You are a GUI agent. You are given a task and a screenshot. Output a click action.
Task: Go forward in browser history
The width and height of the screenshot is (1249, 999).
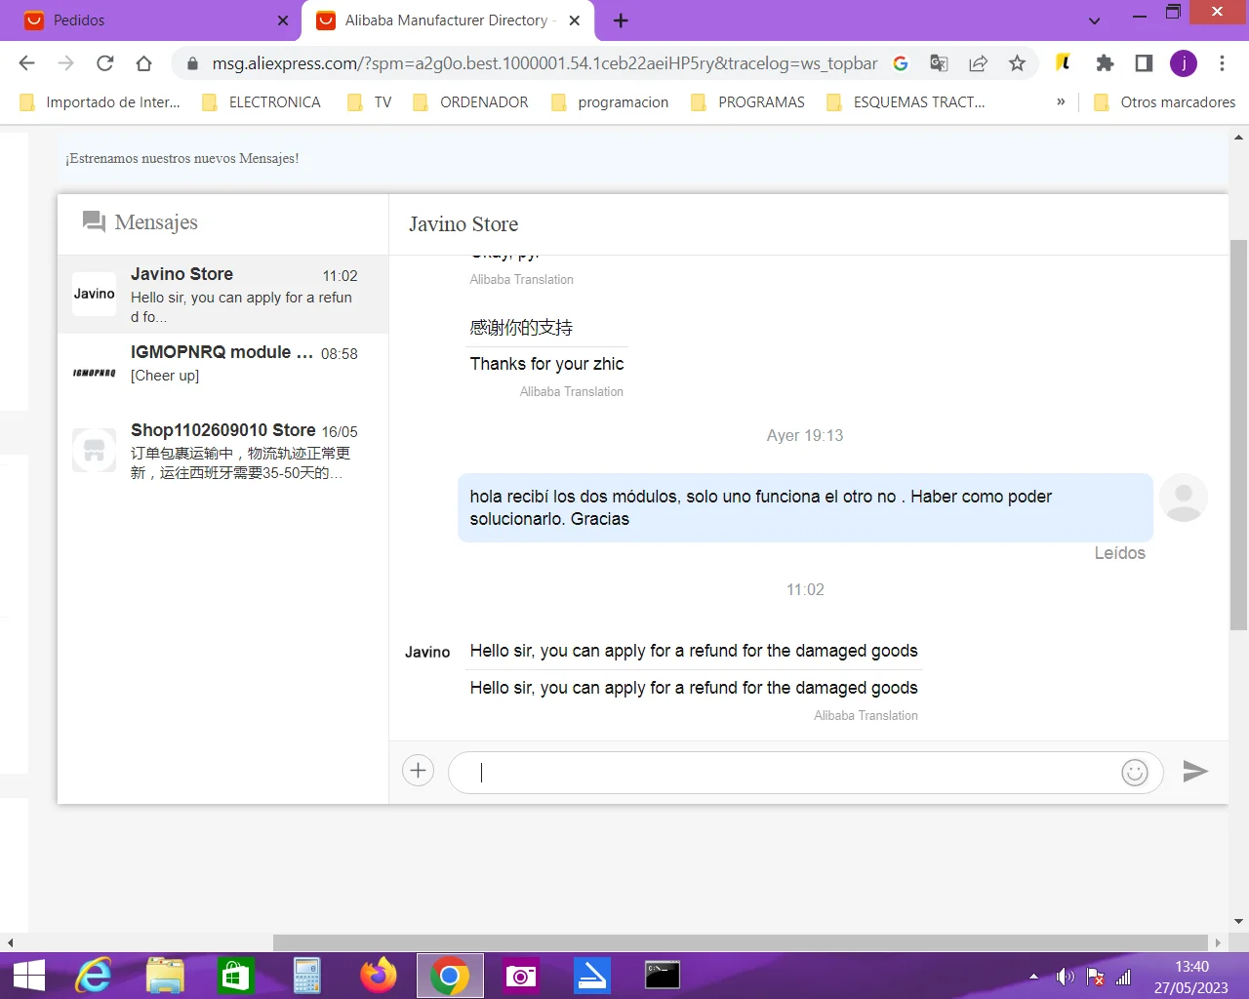pyautogui.click(x=66, y=63)
